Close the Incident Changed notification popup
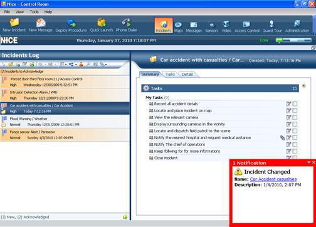 point(313,162)
